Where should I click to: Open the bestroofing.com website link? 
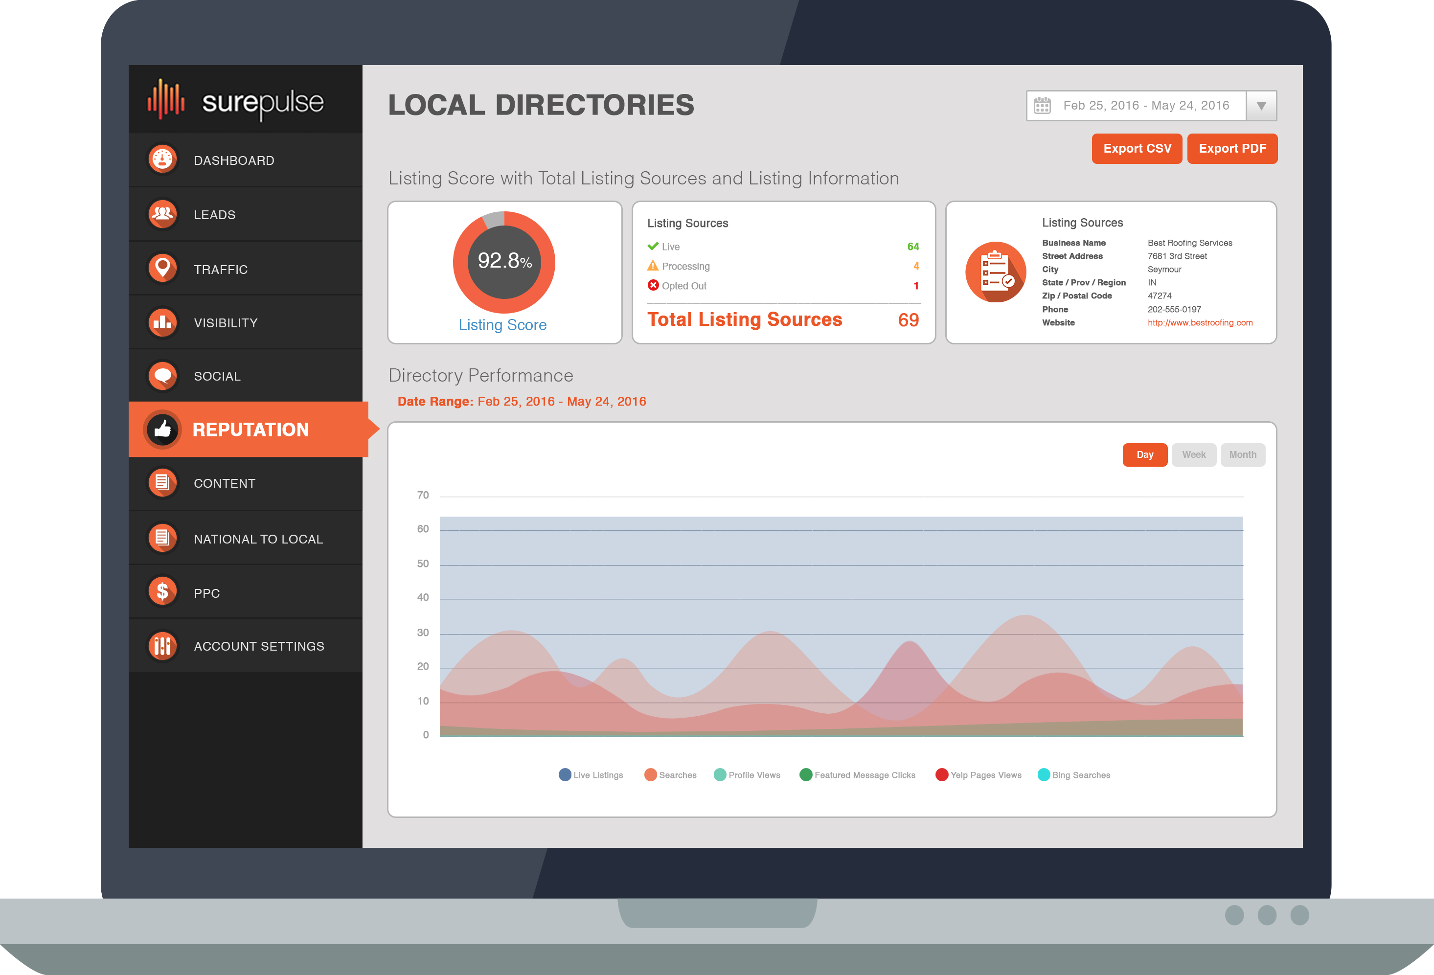1200,323
